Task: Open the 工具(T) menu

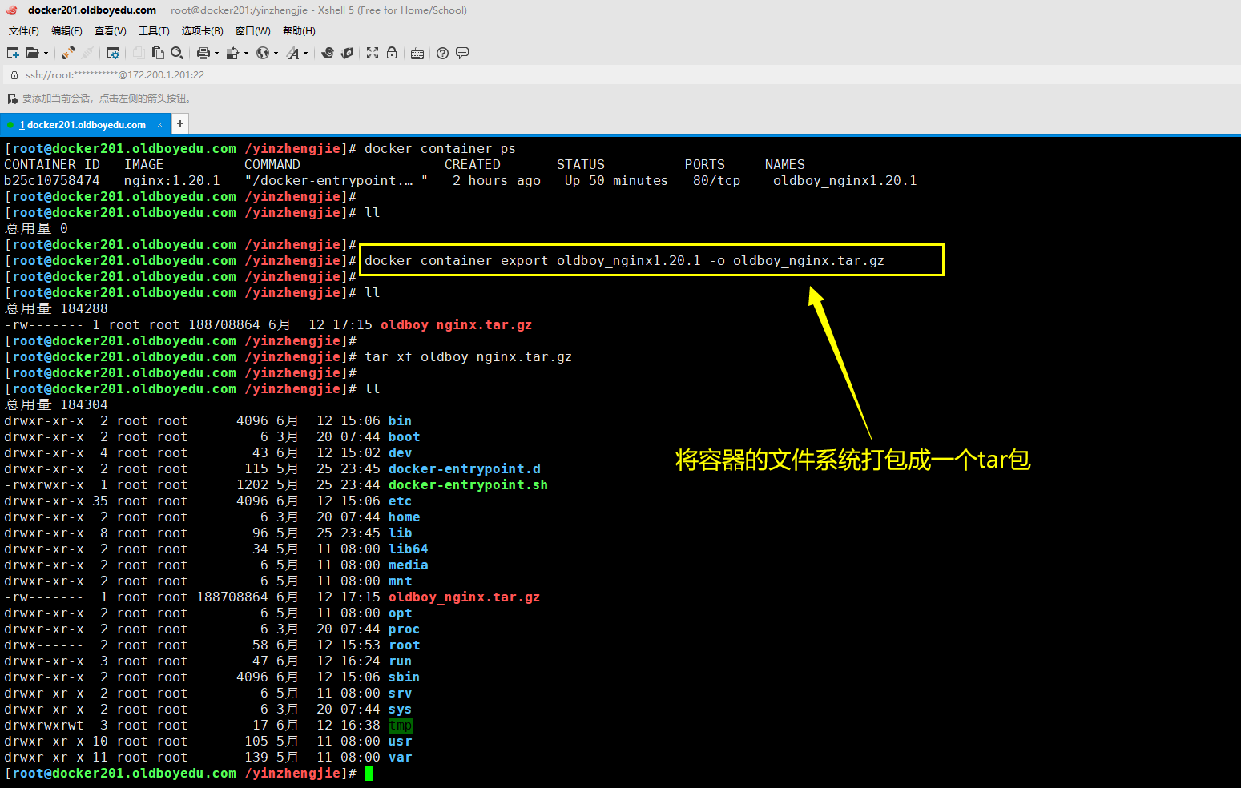Action: [154, 31]
